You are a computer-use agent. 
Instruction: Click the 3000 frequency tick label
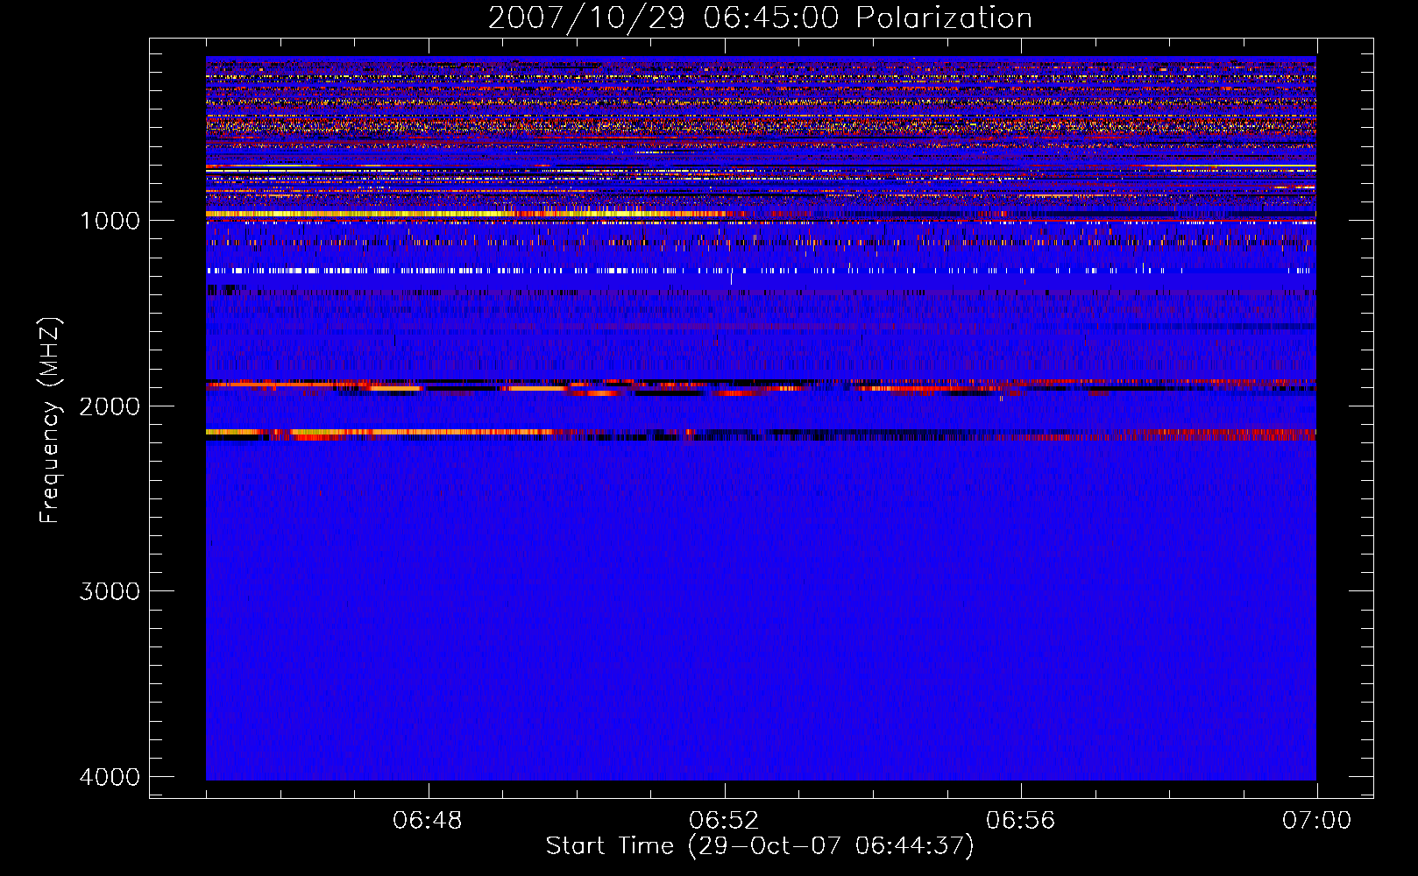click(x=110, y=591)
